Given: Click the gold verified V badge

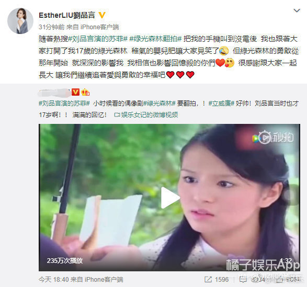Looking at the screenshot, I should tap(102, 15).
